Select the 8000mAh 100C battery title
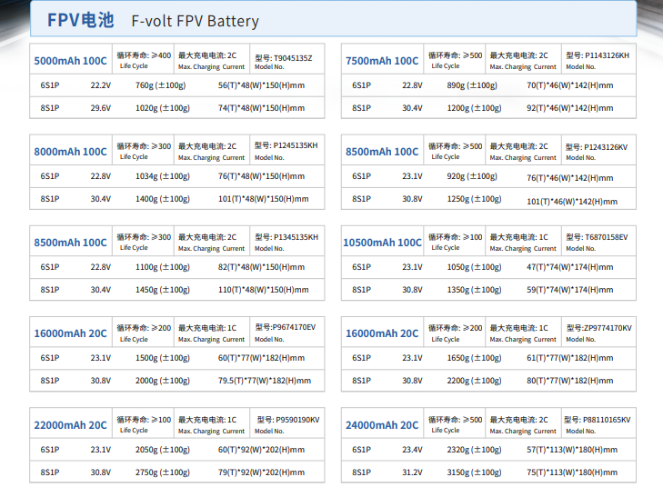The width and height of the screenshot is (663, 487). coord(70,152)
